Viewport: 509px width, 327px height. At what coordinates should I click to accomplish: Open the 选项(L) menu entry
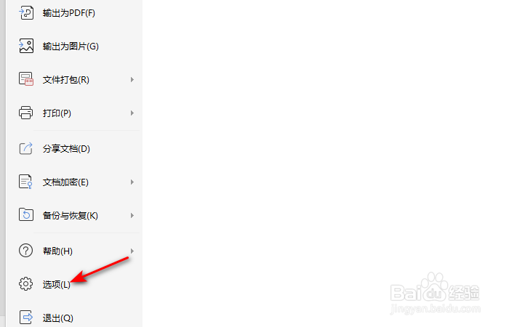click(x=57, y=284)
